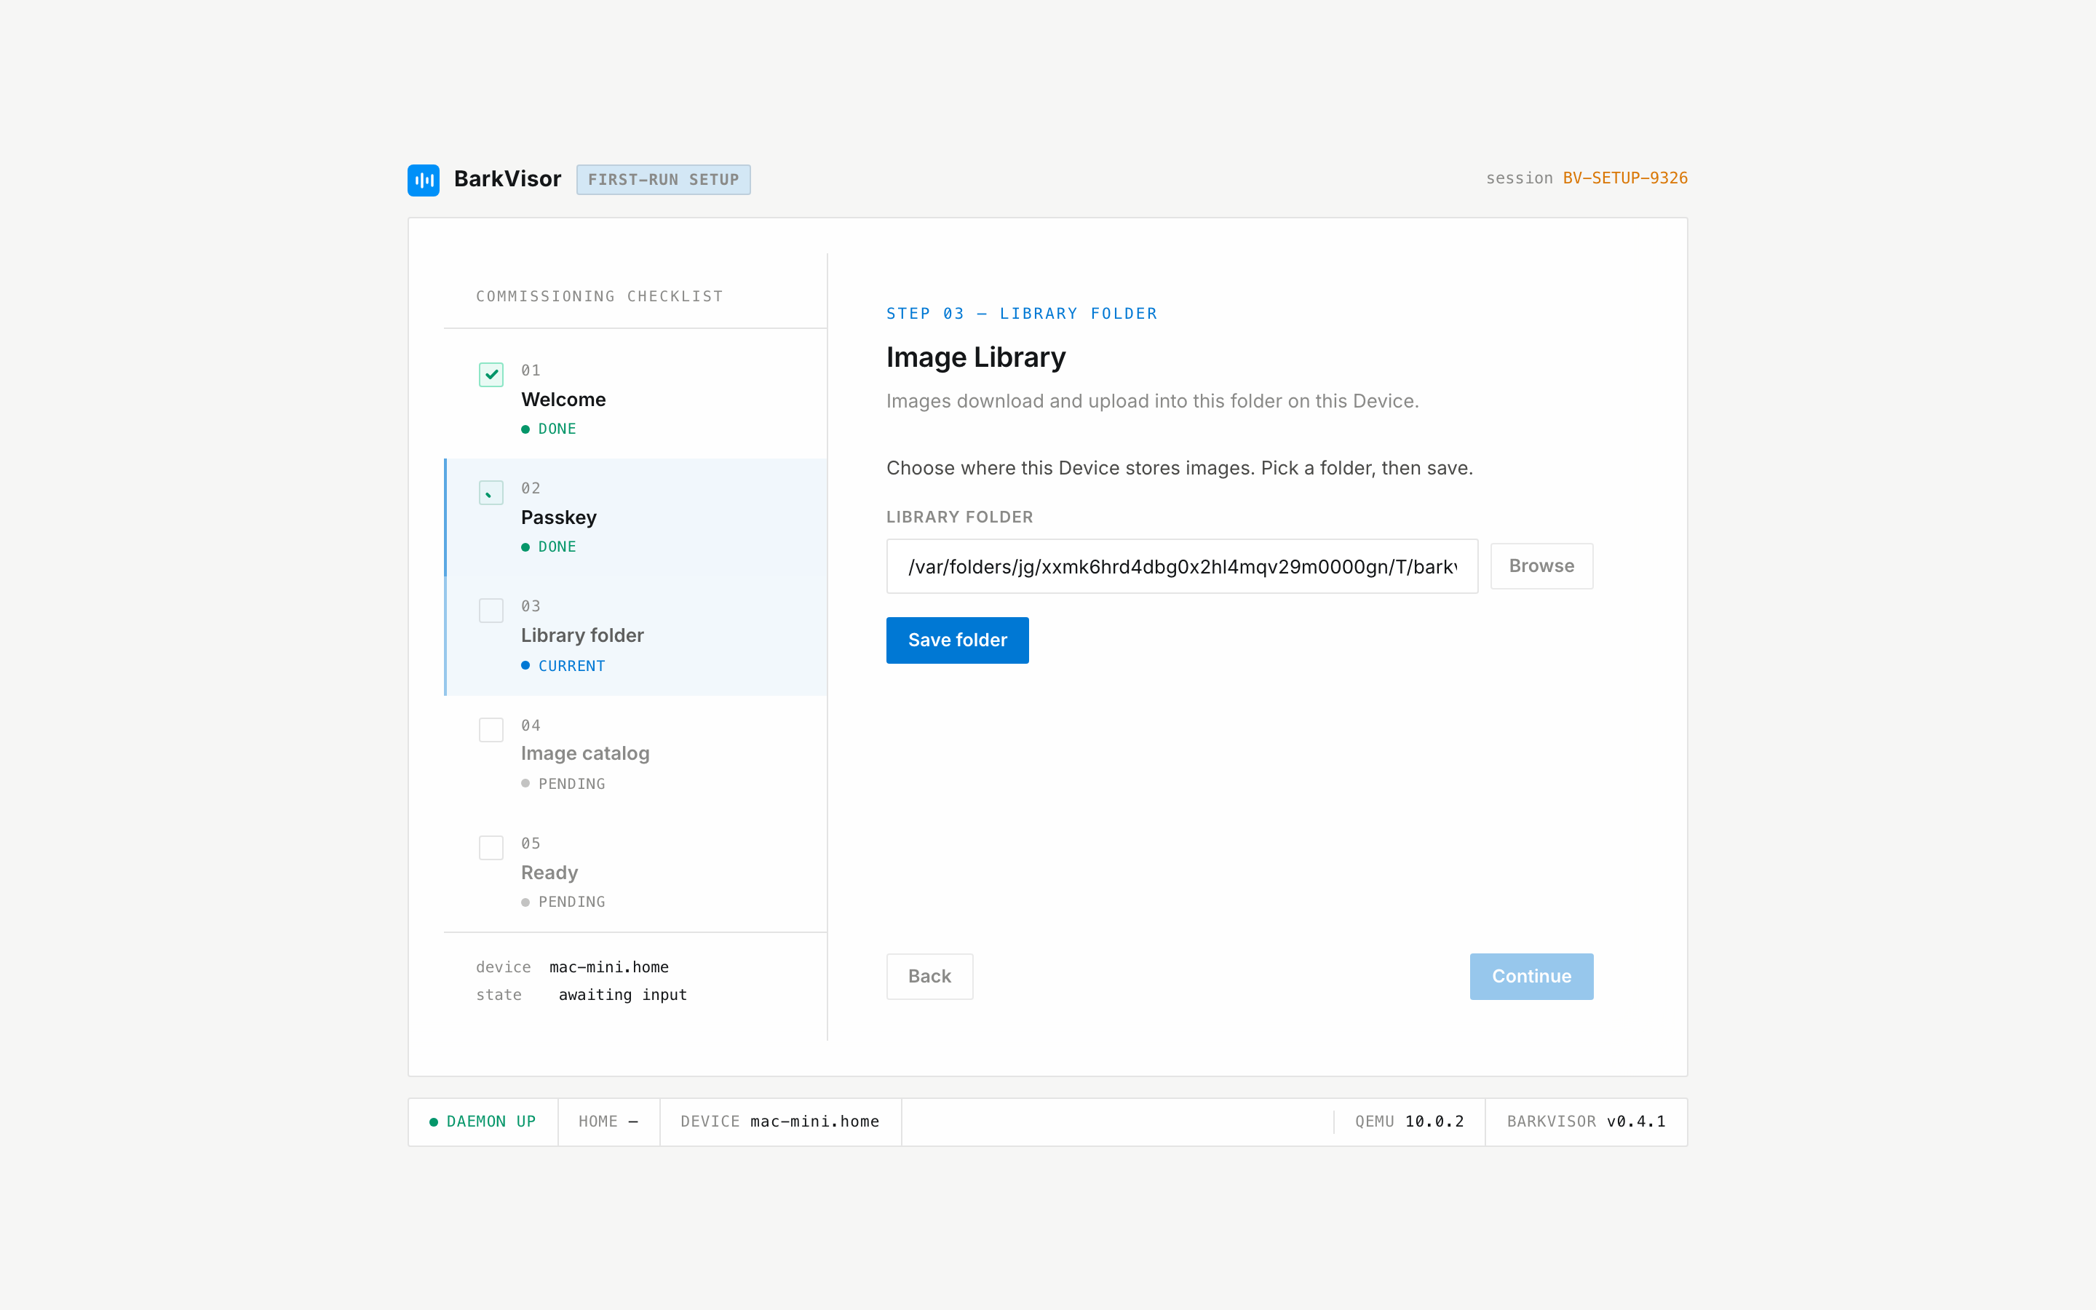The width and height of the screenshot is (2096, 1310).
Task: Toggle the Passkey step checkbox
Action: pos(491,492)
